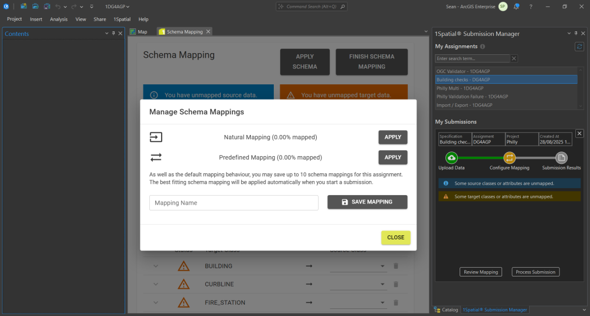Click the FIRE_STATION warning triangle icon
Viewport: 590px width, 316px height.
183,302
